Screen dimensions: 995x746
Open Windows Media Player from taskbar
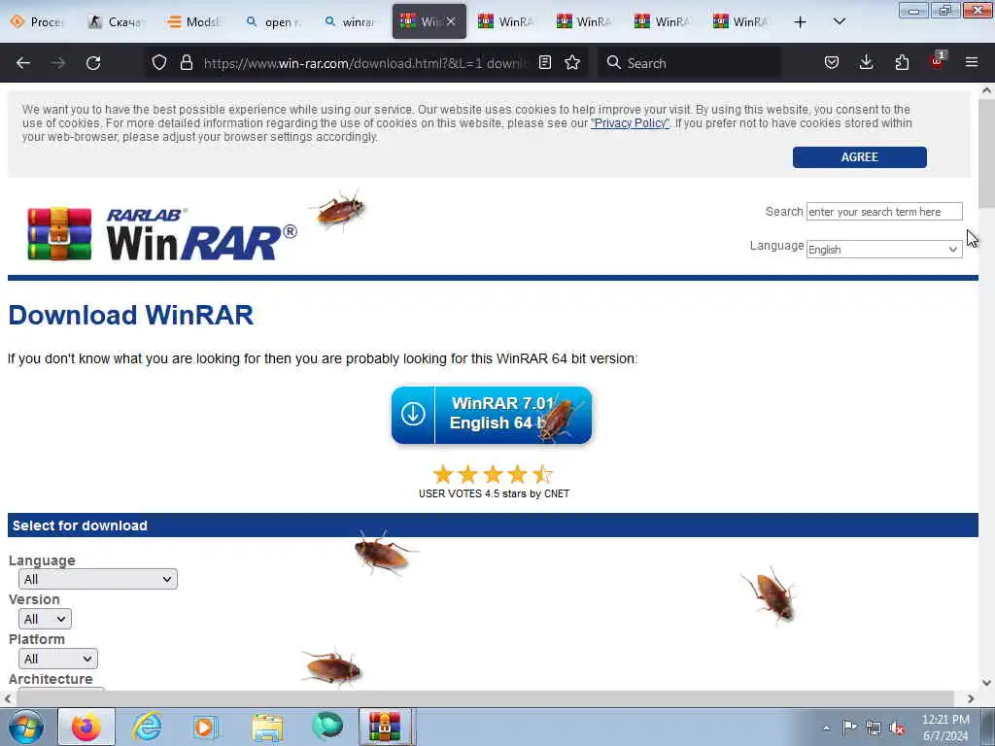tap(206, 727)
